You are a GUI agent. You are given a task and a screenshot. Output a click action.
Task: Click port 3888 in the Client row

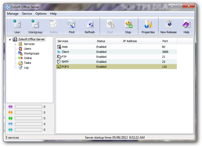[165, 52]
